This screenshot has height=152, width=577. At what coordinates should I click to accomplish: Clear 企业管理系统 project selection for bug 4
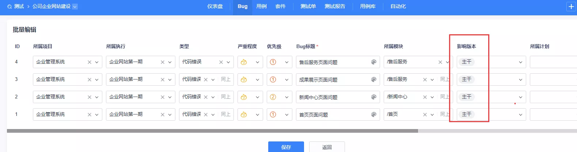90,62
